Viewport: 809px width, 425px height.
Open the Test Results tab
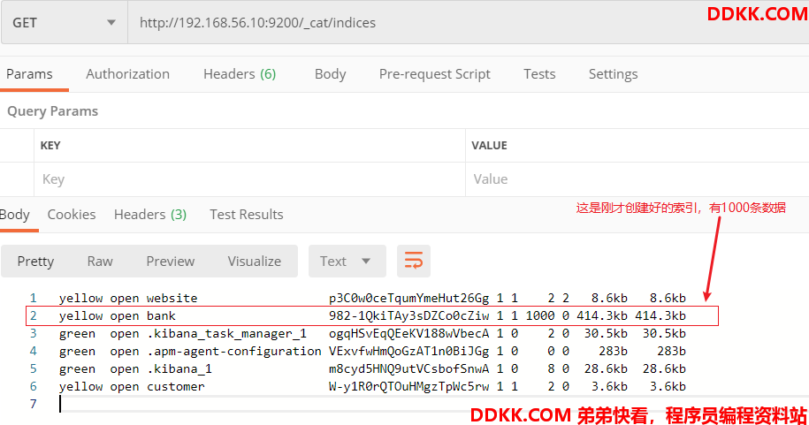pyautogui.click(x=246, y=215)
